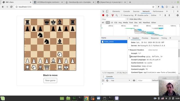Viewport: 180px width, 101px height.
Task: Select the XHR filter type
Action: (x=108, y=22)
